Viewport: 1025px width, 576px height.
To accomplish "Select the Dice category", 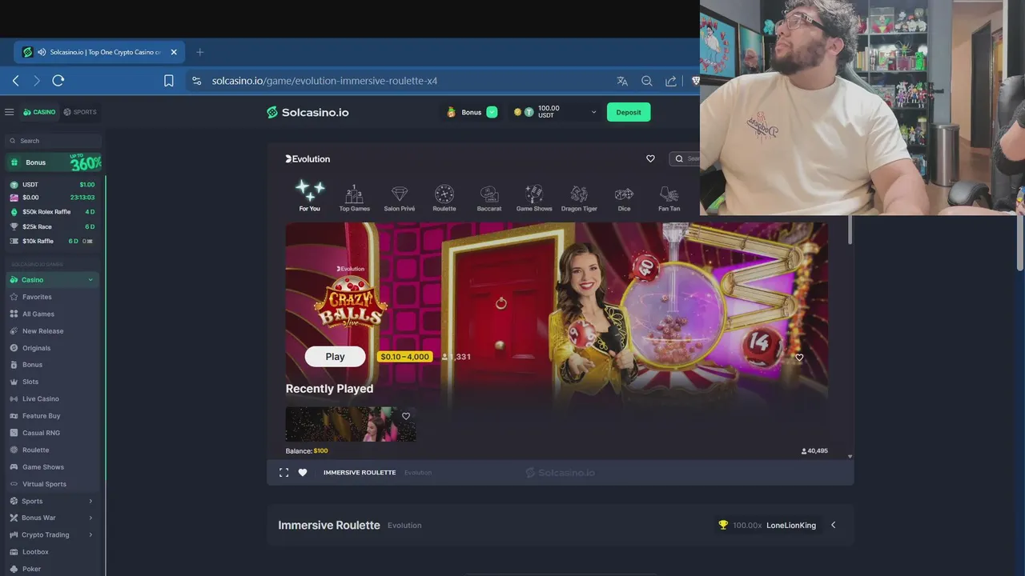I will (624, 198).
